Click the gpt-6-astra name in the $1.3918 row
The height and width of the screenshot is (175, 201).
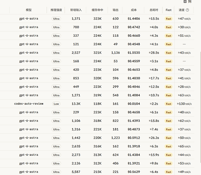[29, 146]
